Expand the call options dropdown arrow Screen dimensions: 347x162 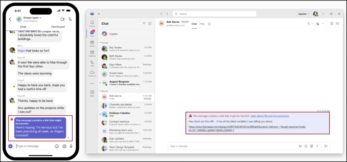coord(312,24)
